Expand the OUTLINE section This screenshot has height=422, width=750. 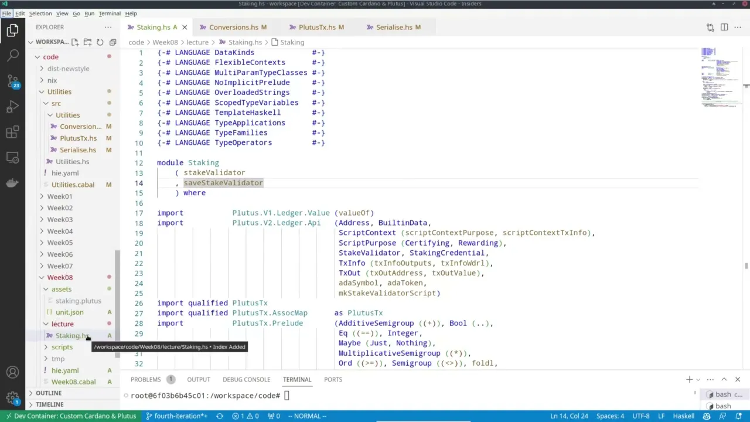click(49, 393)
